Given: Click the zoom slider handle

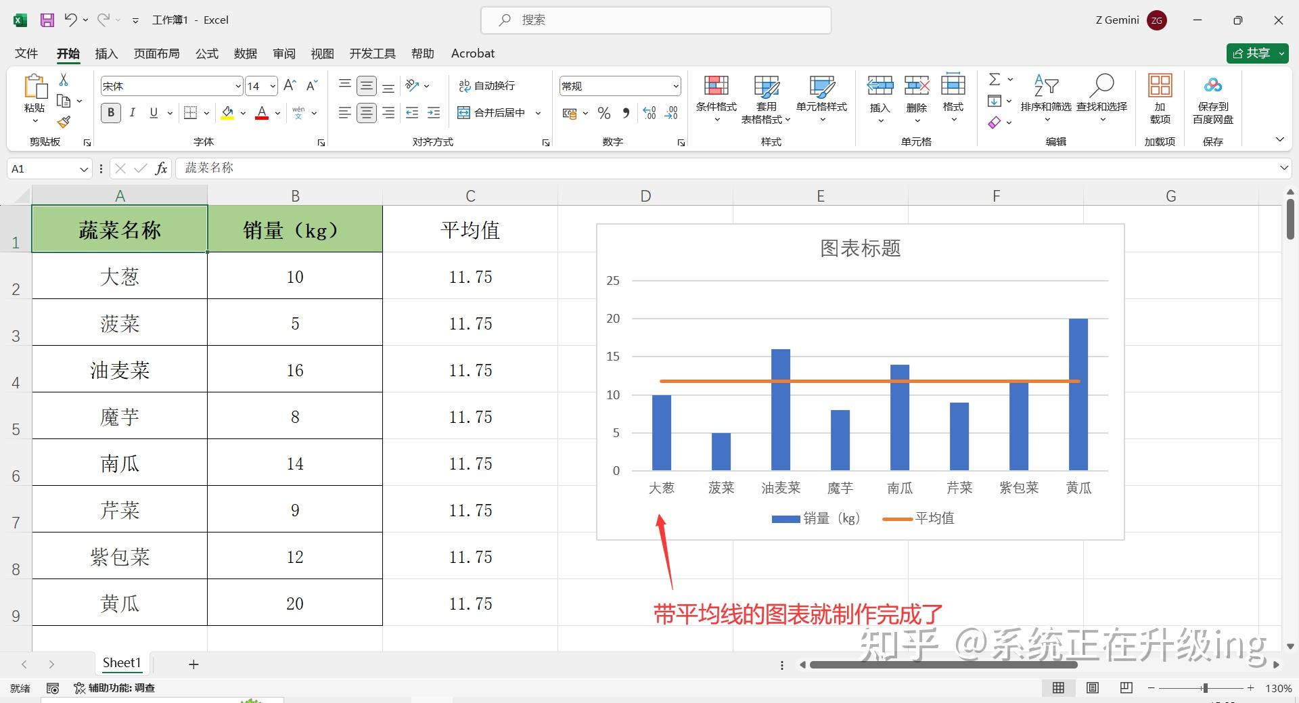Looking at the screenshot, I should tap(1205, 688).
